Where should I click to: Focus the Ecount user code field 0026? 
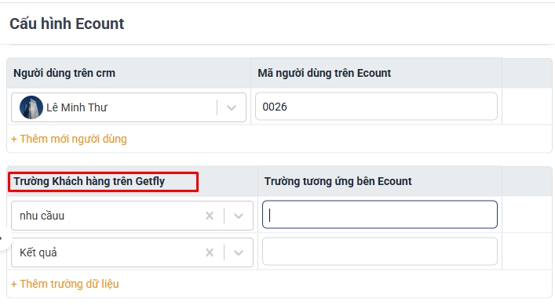(376, 107)
